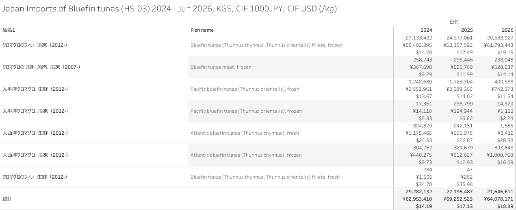Click the 品名1 column header
This screenshot has width=516, height=210.
pos(9,30)
